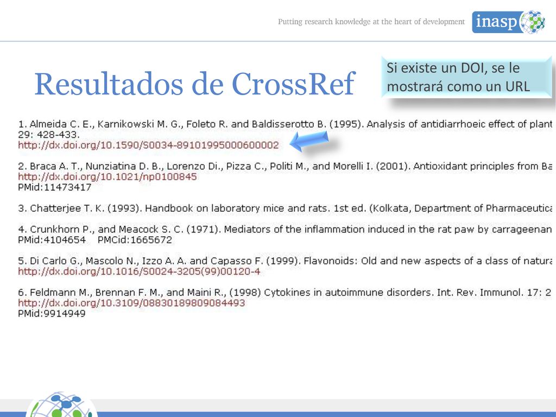
Task: Click the 'Si existe un DOI' callout box
Action: coord(466,77)
